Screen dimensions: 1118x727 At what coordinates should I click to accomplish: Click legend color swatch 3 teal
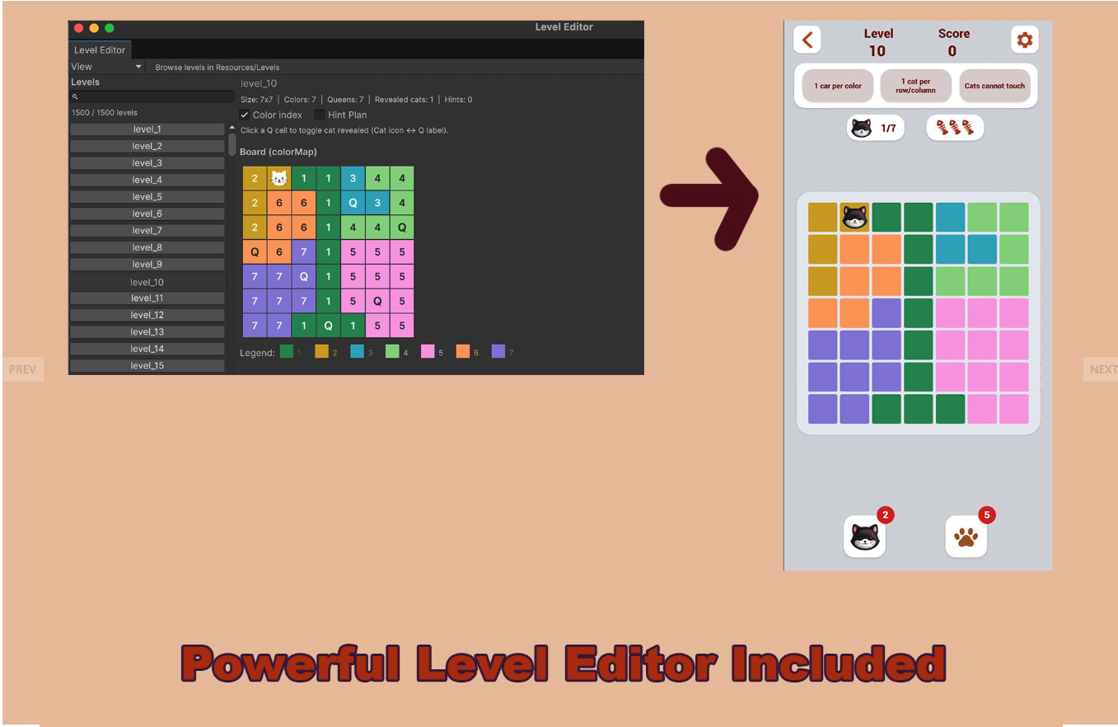pyautogui.click(x=357, y=352)
